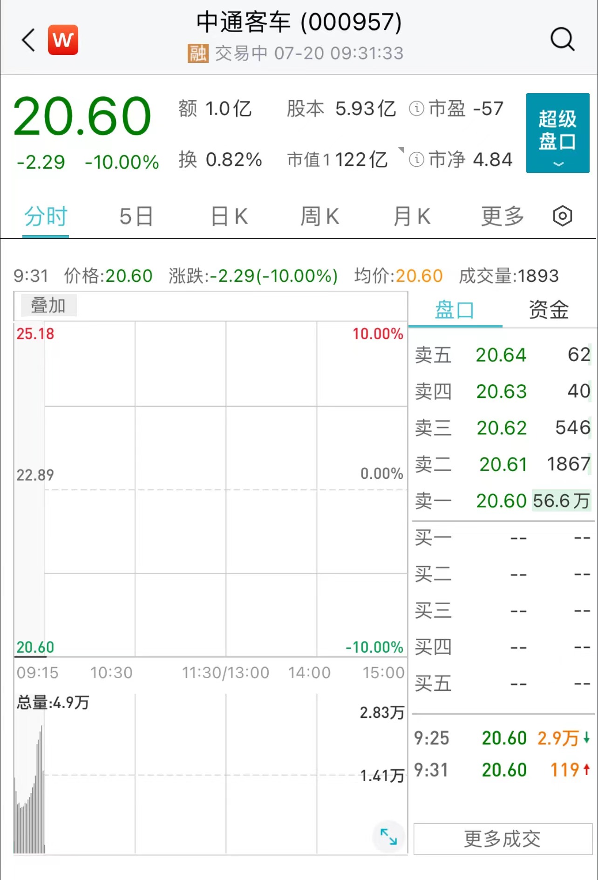Open stock search magnifier
Image resolution: width=598 pixels, height=880 pixels.
point(562,39)
